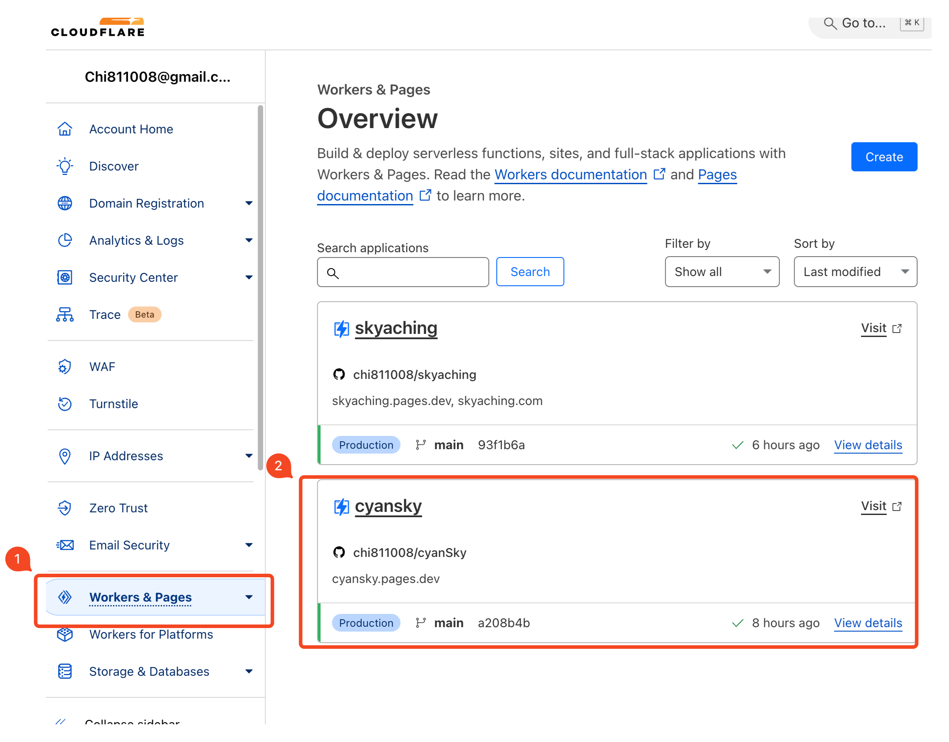Viewport: 949px width, 742px height.
Task: Click the Pages lightning icon beside skyaching
Action: (341, 329)
